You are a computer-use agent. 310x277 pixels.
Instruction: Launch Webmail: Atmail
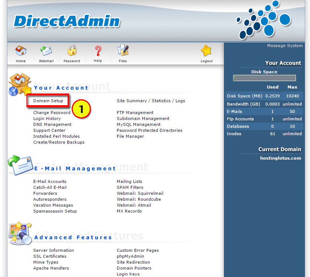coord(134,205)
